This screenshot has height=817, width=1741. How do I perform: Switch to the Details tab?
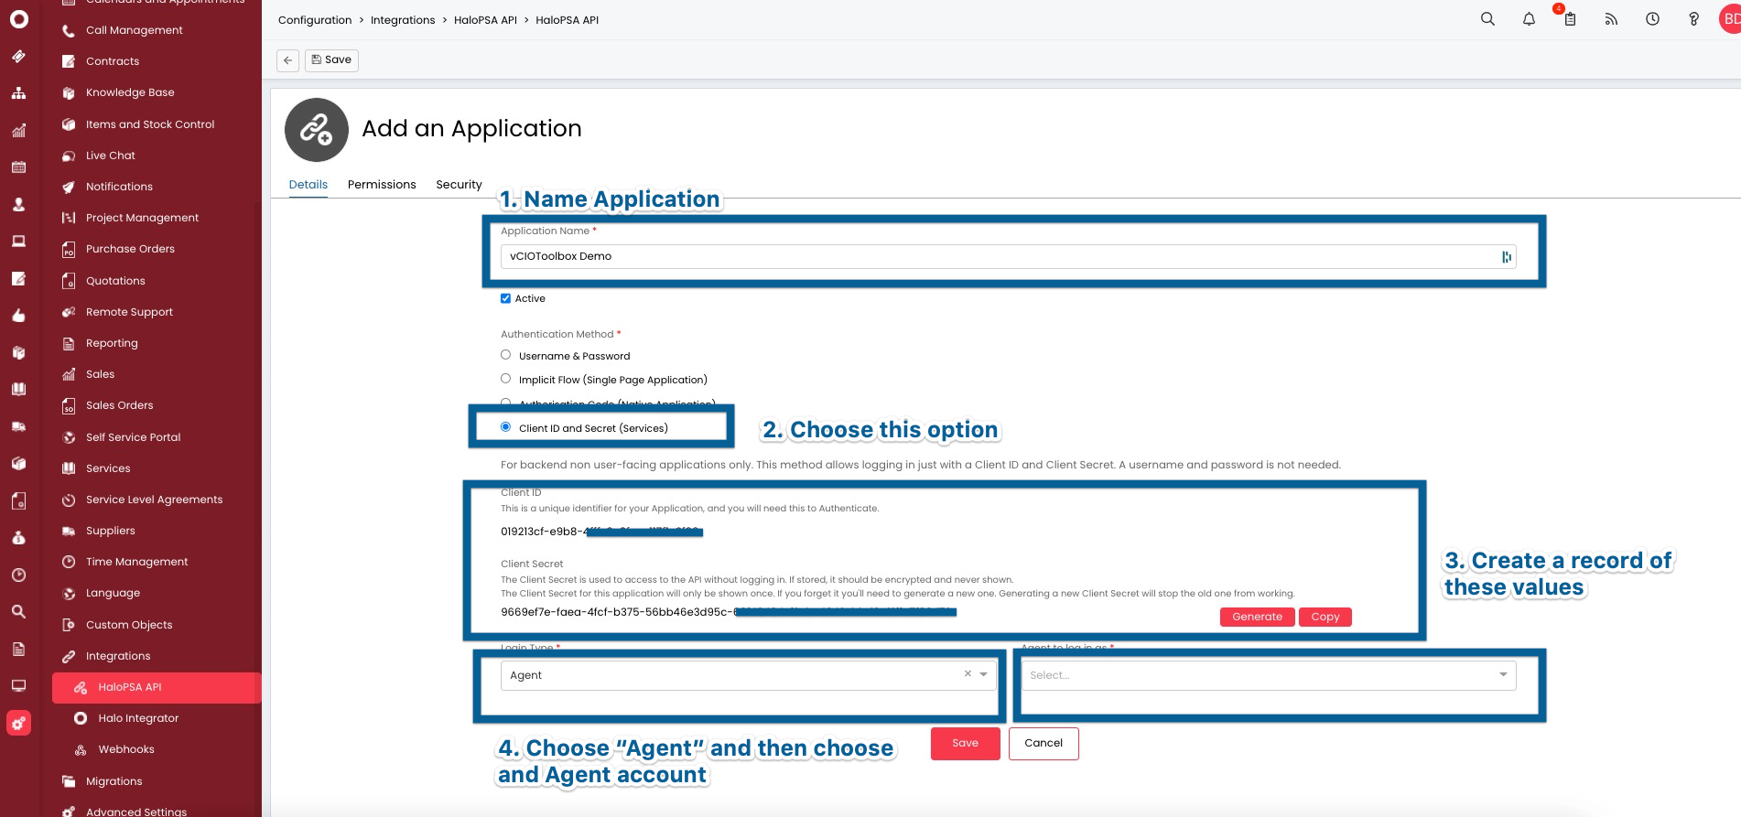pos(308,185)
